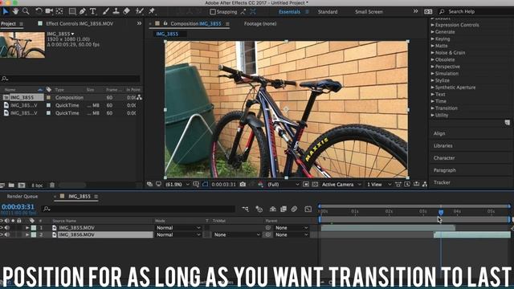Click Always Preview This View icon
514x289 pixels.
(150, 184)
